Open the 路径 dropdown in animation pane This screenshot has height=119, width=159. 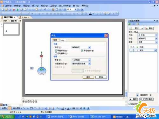point(156,38)
